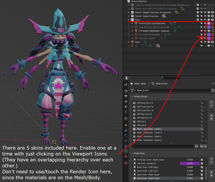Expand the rig armature object
This screenshot has width=215, height=182.
coord(129,46)
